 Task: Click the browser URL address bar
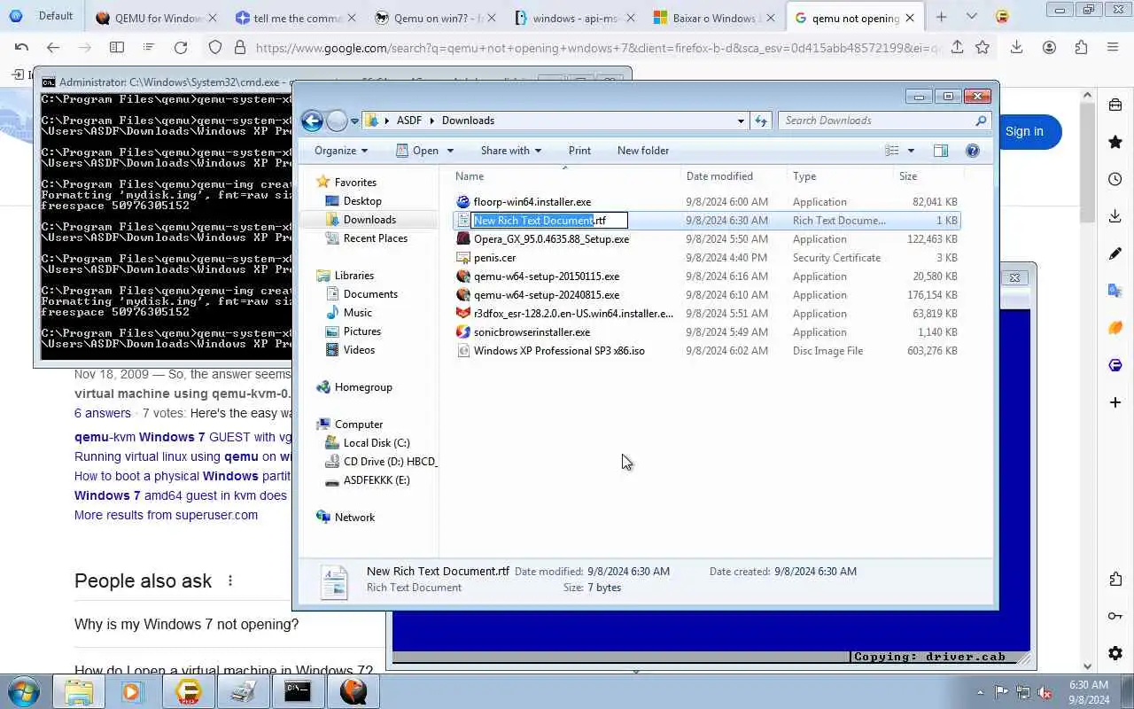(598, 48)
